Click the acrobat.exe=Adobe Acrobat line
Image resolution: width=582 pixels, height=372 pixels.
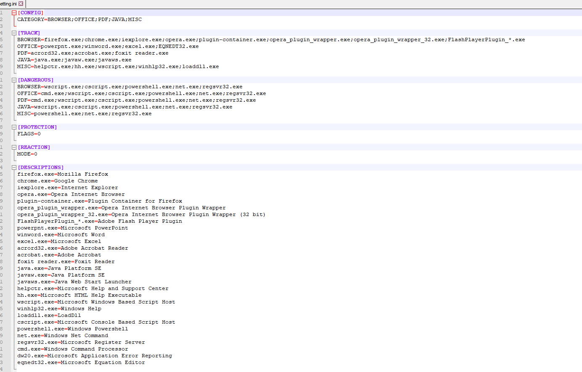59,255
